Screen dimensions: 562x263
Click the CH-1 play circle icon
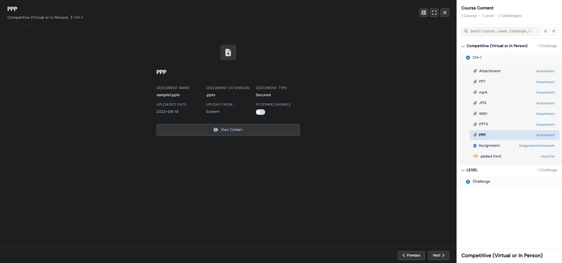pos(468,58)
